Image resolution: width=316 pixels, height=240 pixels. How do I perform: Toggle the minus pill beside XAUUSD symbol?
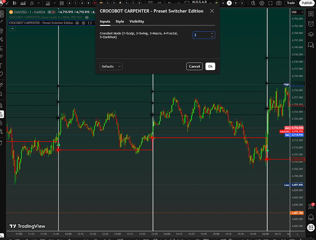pos(49,12)
